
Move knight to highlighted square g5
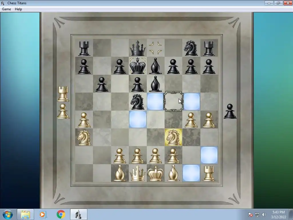[x=191, y=102]
